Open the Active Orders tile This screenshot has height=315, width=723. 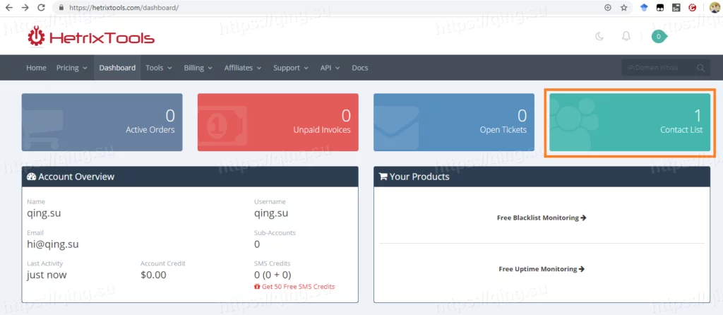[x=102, y=122]
